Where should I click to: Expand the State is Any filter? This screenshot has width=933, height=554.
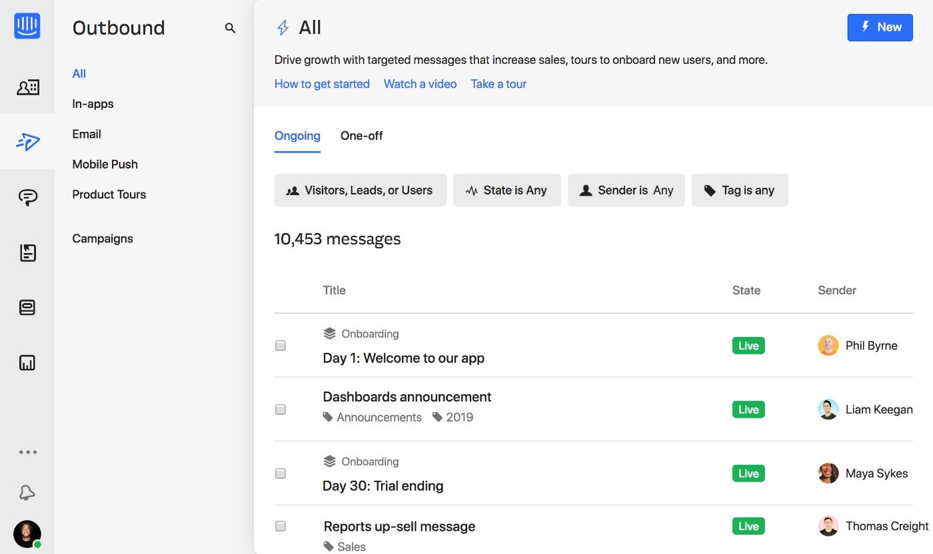pyautogui.click(x=506, y=190)
